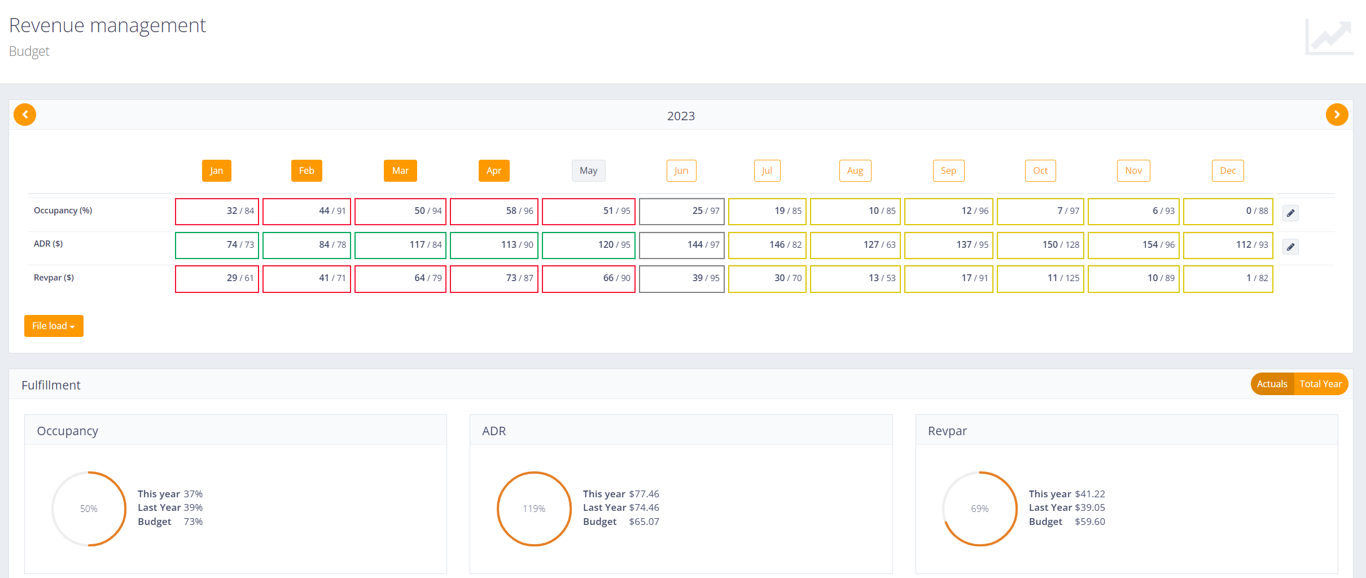Click Apr Revpar cell 73 / 87
The width and height of the screenshot is (1366, 578).
pos(494,279)
